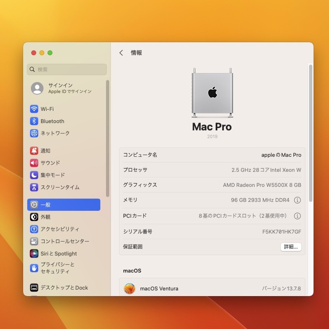Viewport: 329px width, 329px height.
Task: Click the 'プロセッサ' row label
Action: (135, 170)
